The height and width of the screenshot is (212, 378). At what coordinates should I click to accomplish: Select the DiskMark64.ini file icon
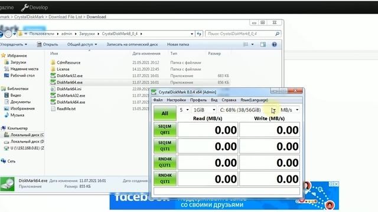(x=53, y=89)
